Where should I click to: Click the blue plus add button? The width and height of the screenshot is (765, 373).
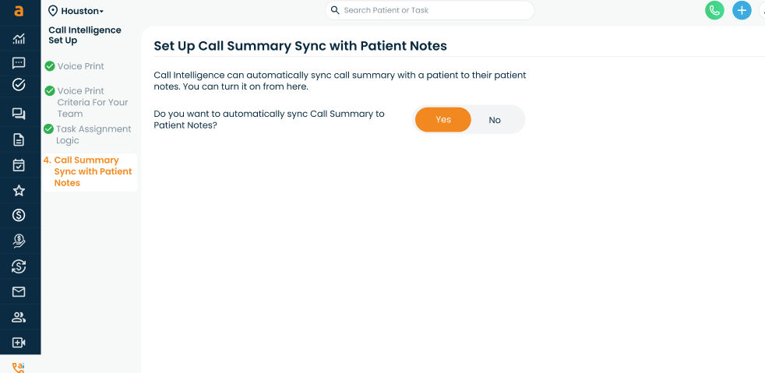click(x=742, y=10)
